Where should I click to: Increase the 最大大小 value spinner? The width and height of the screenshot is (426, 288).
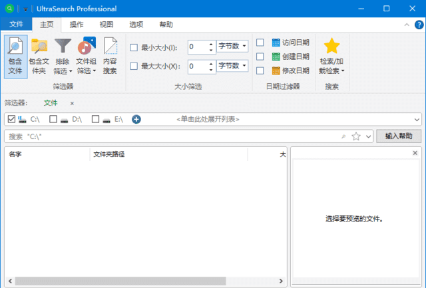tap(211, 63)
